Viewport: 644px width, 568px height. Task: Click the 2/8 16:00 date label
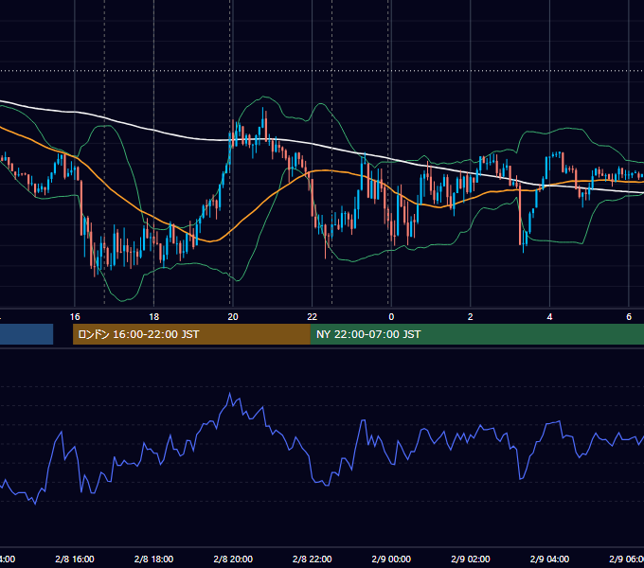coord(75,559)
